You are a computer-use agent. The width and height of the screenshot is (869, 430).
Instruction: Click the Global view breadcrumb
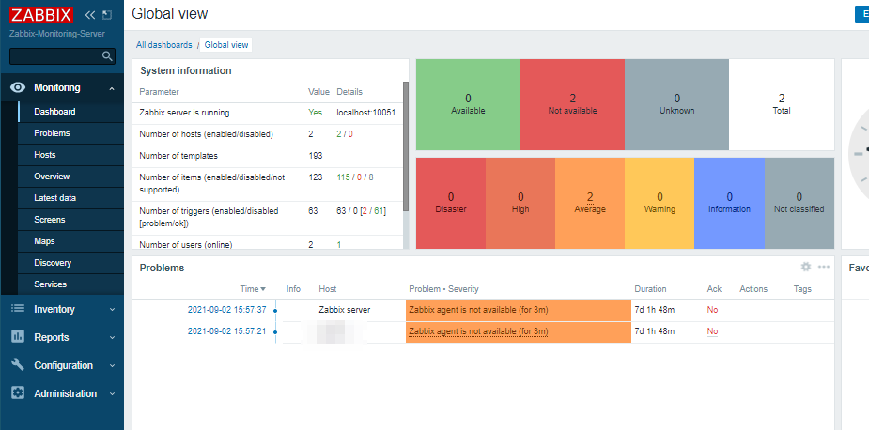[x=226, y=45]
